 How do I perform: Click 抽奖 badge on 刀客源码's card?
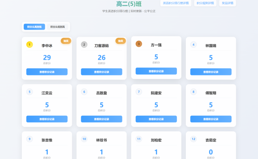point(121,41)
